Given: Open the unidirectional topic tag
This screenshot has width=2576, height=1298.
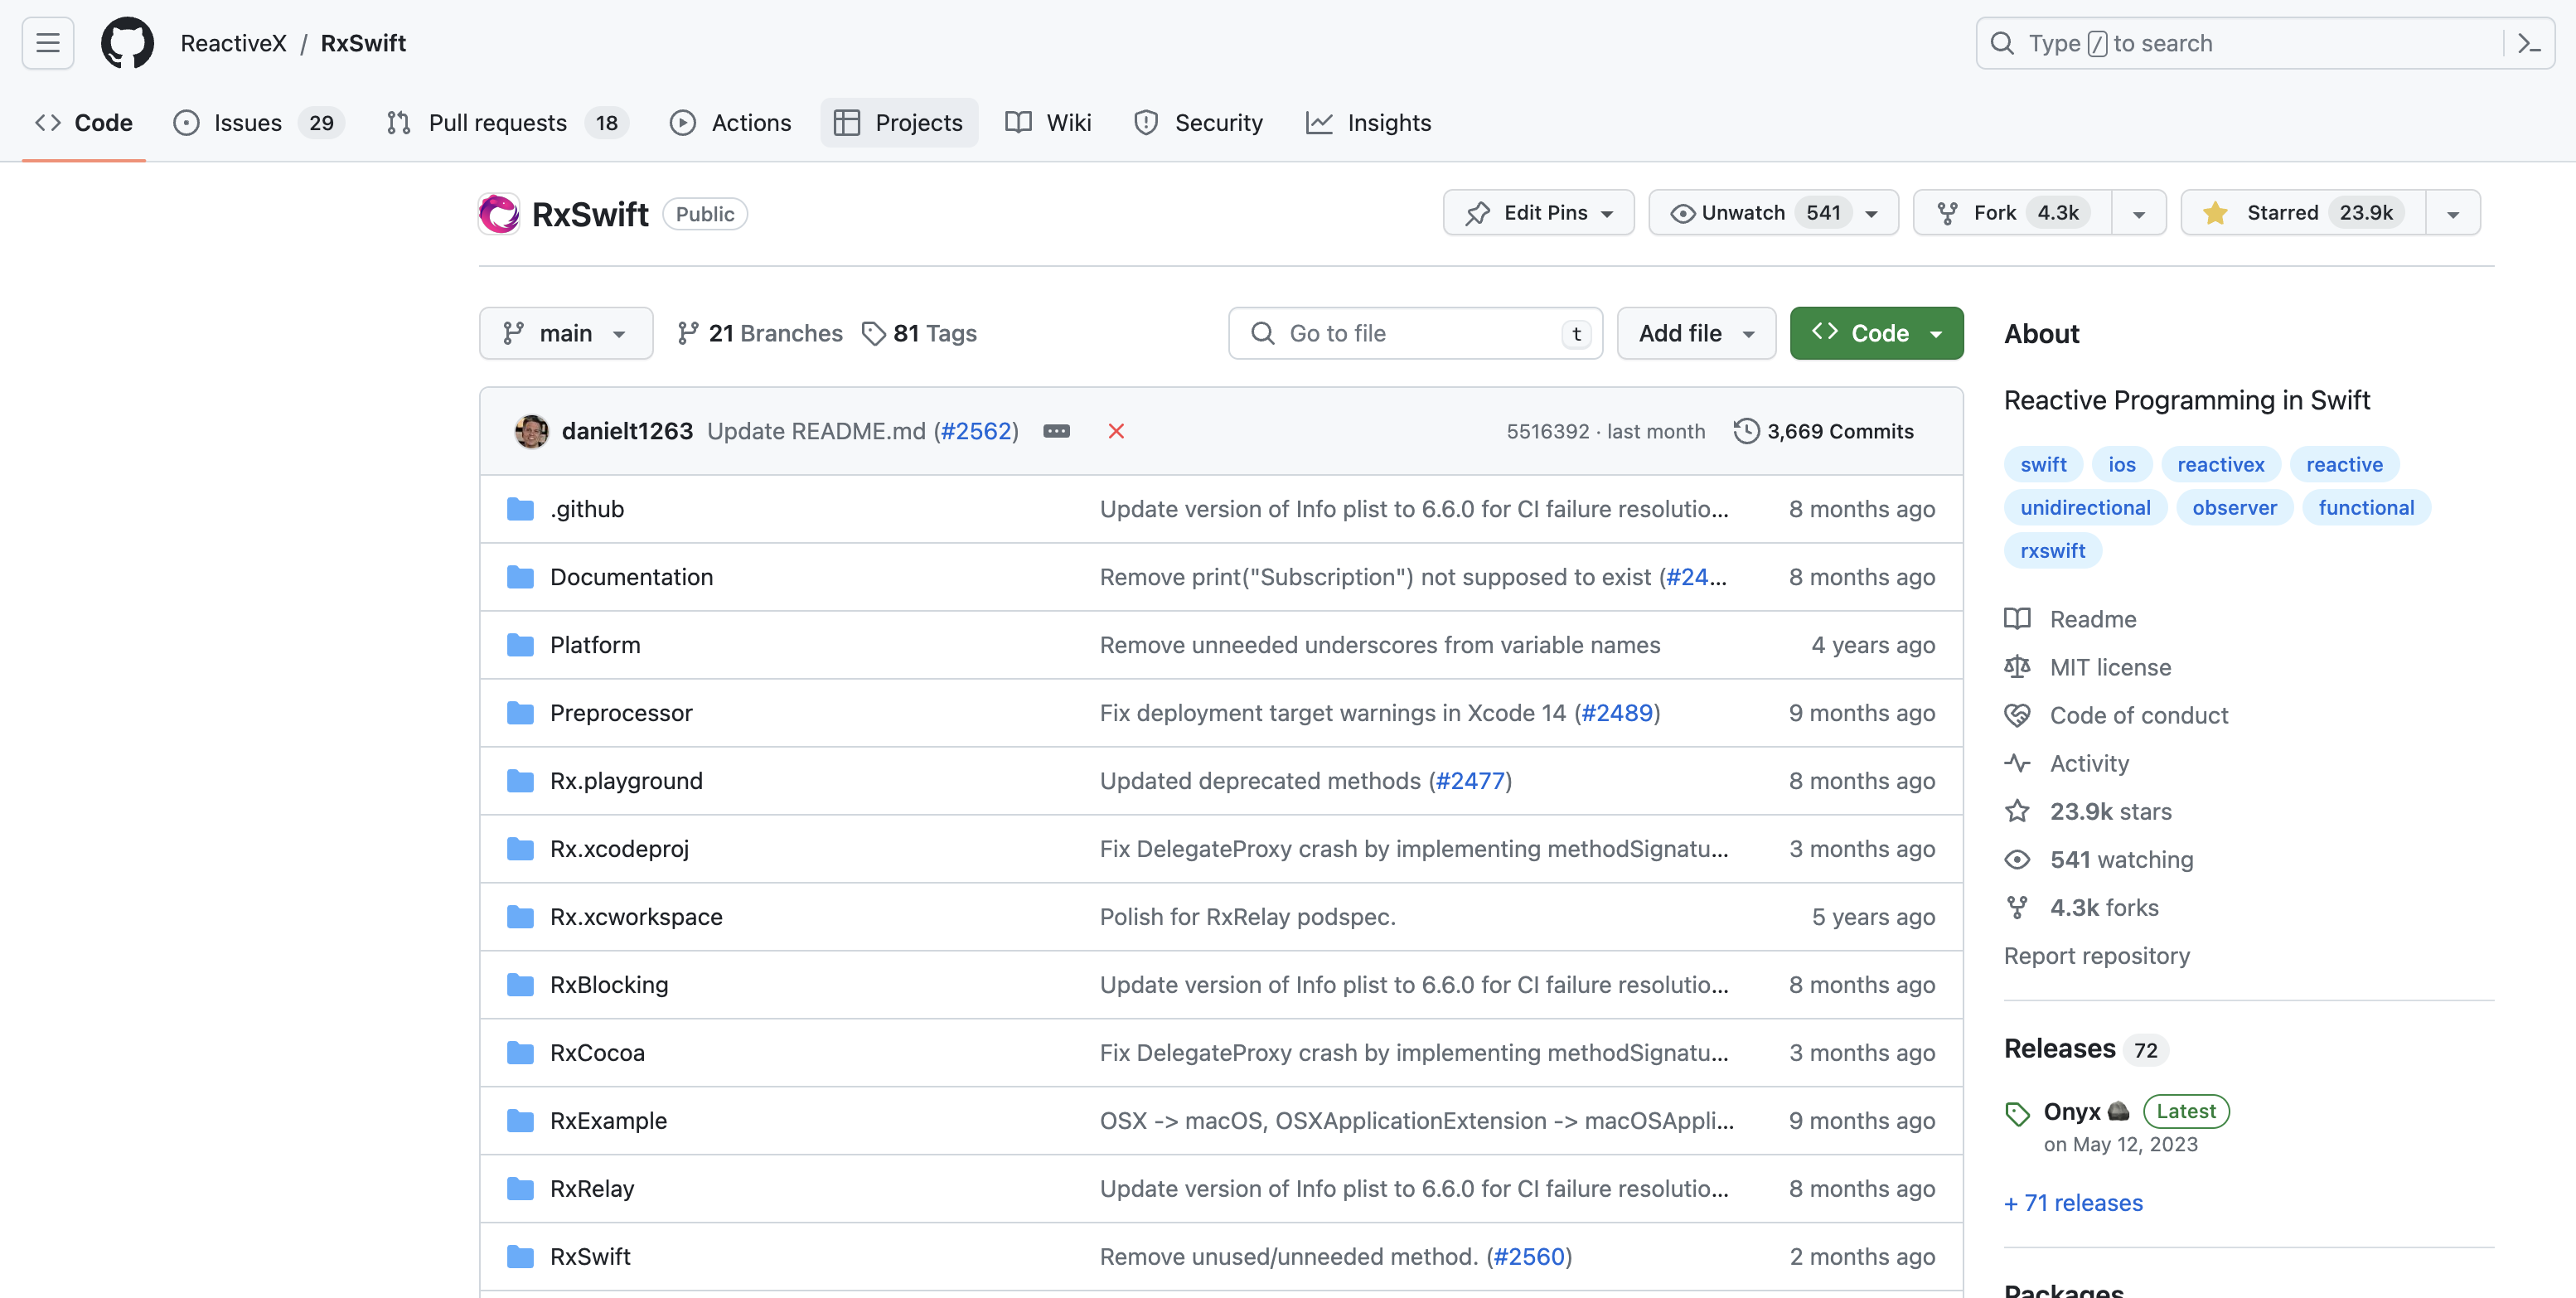Looking at the screenshot, I should 2085,507.
